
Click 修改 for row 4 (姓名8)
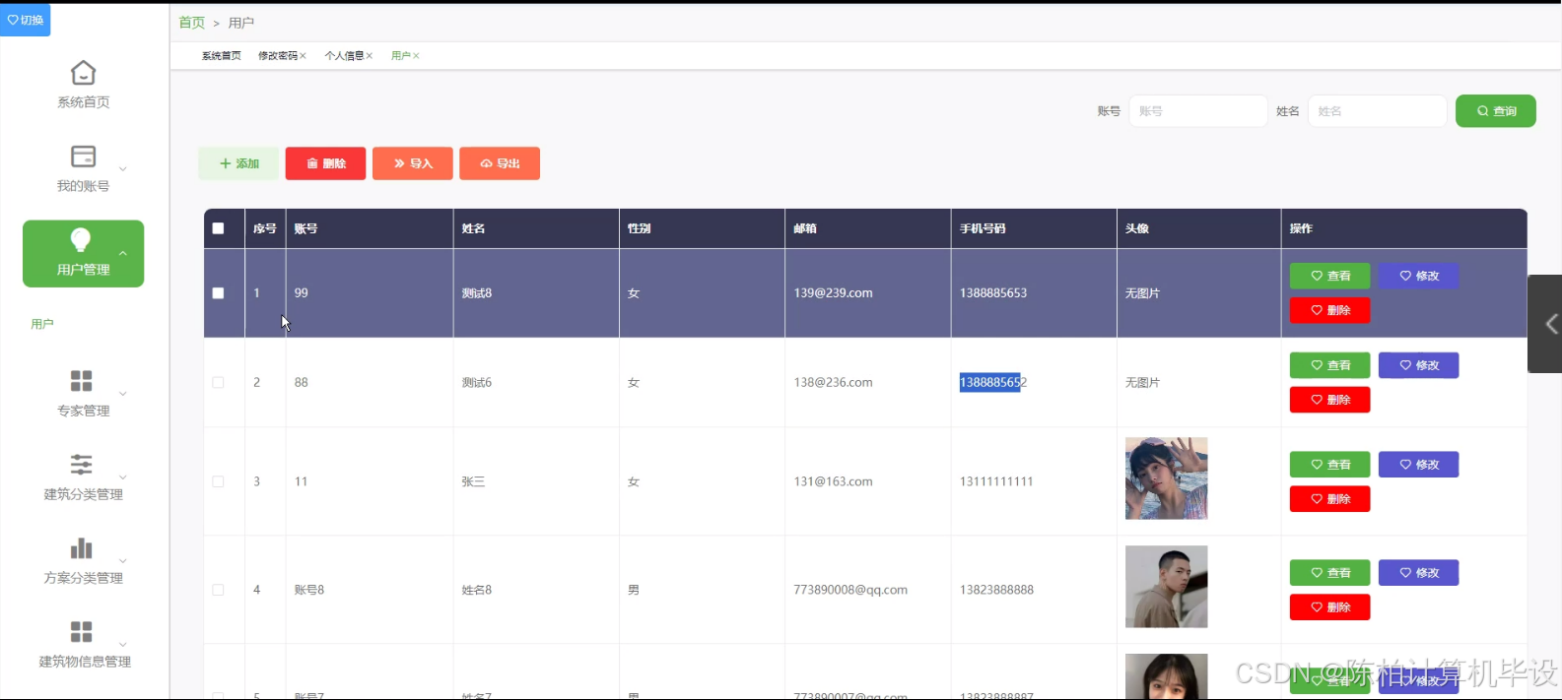pos(1419,573)
